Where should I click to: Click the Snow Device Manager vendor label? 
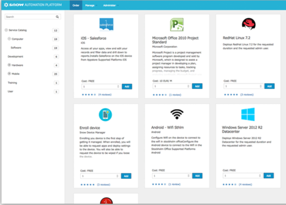click(x=92, y=132)
